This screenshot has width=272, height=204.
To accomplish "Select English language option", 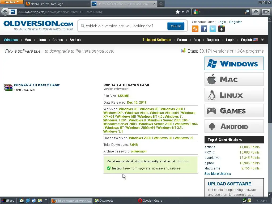I will coord(249,40).
